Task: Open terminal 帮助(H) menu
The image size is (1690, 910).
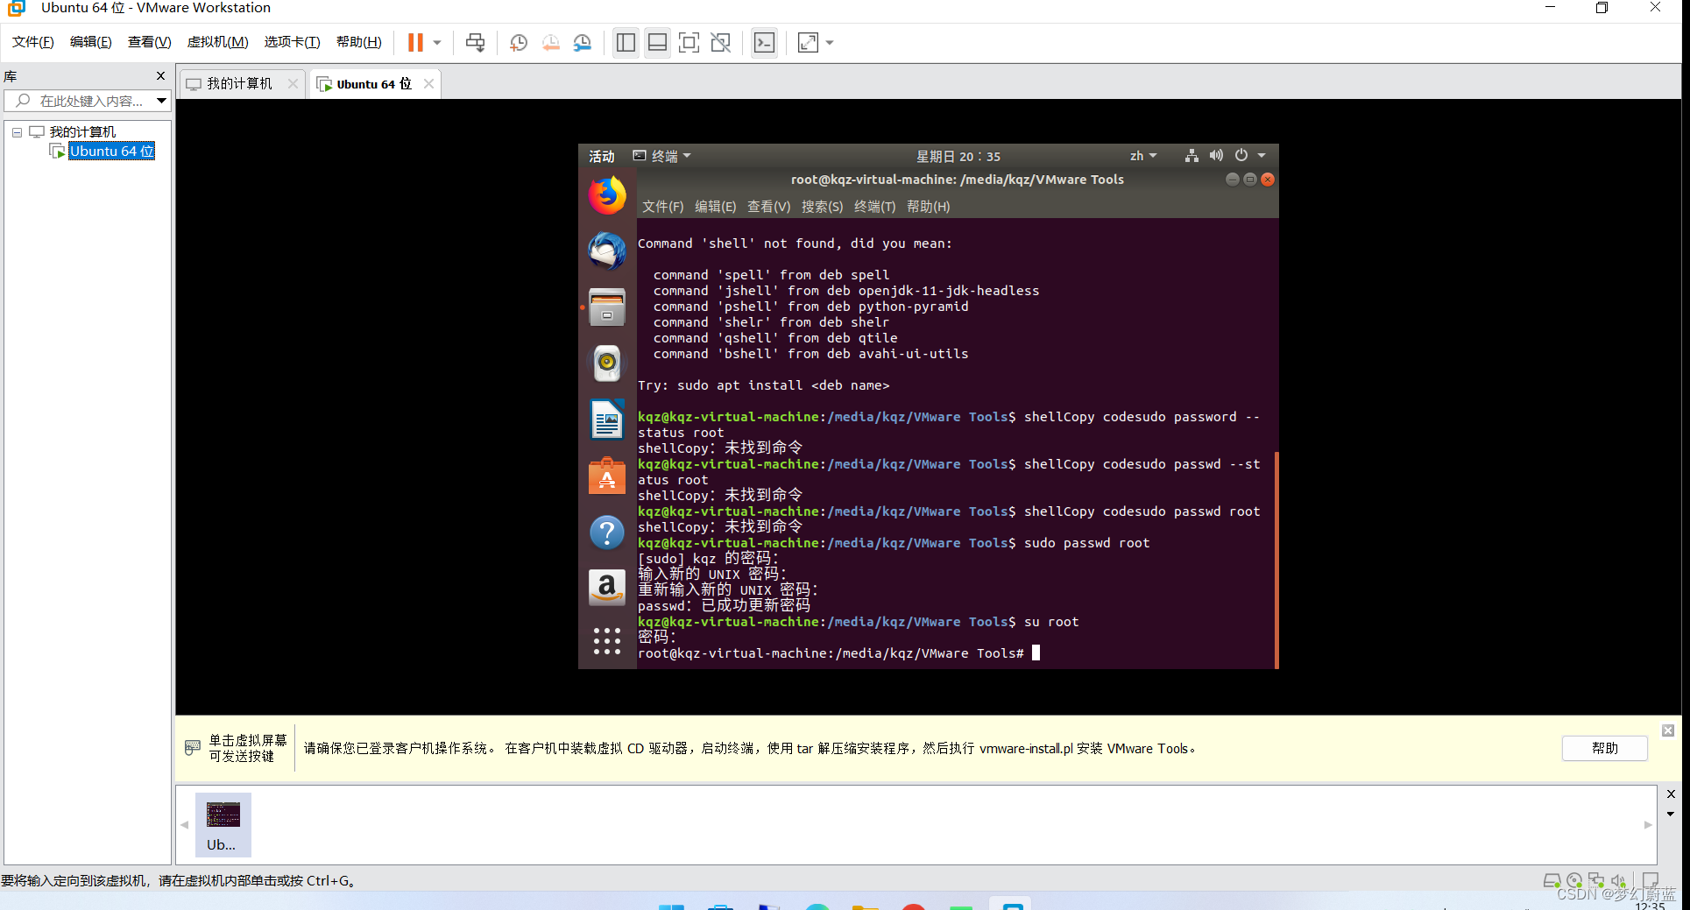Action: coord(928,207)
